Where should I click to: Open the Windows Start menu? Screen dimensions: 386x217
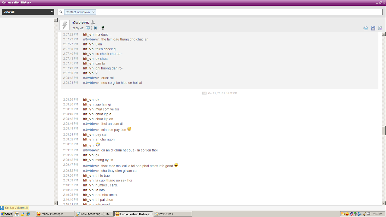[x=6, y=214]
